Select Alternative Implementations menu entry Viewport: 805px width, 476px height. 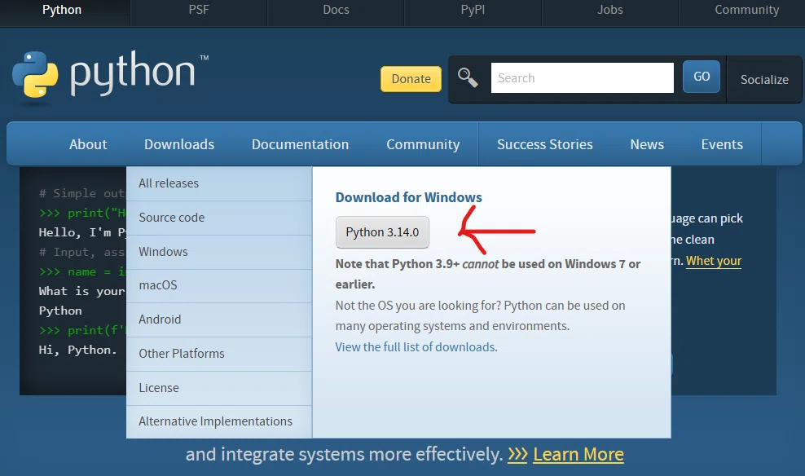click(219, 421)
